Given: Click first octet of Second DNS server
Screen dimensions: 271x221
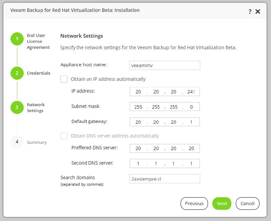Looking at the screenshot, I should (x=138, y=164).
